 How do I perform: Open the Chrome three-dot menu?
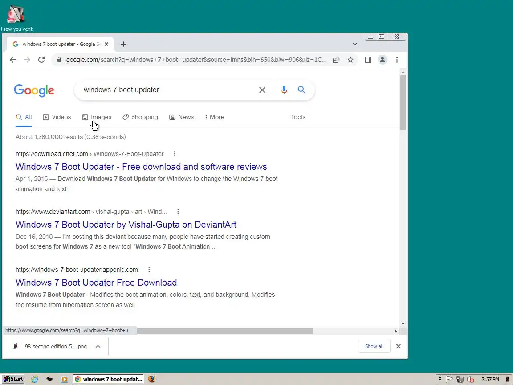tap(397, 60)
